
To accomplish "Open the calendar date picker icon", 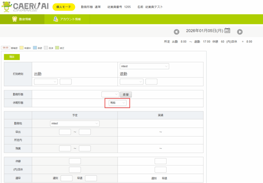I will 227,30.
